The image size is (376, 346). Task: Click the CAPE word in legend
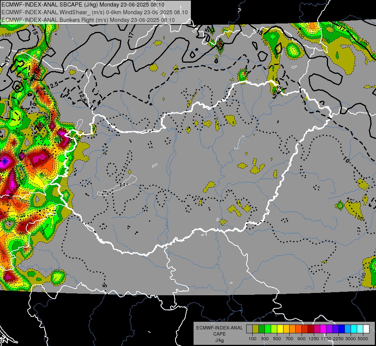pyautogui.click(x=219, y=334)
